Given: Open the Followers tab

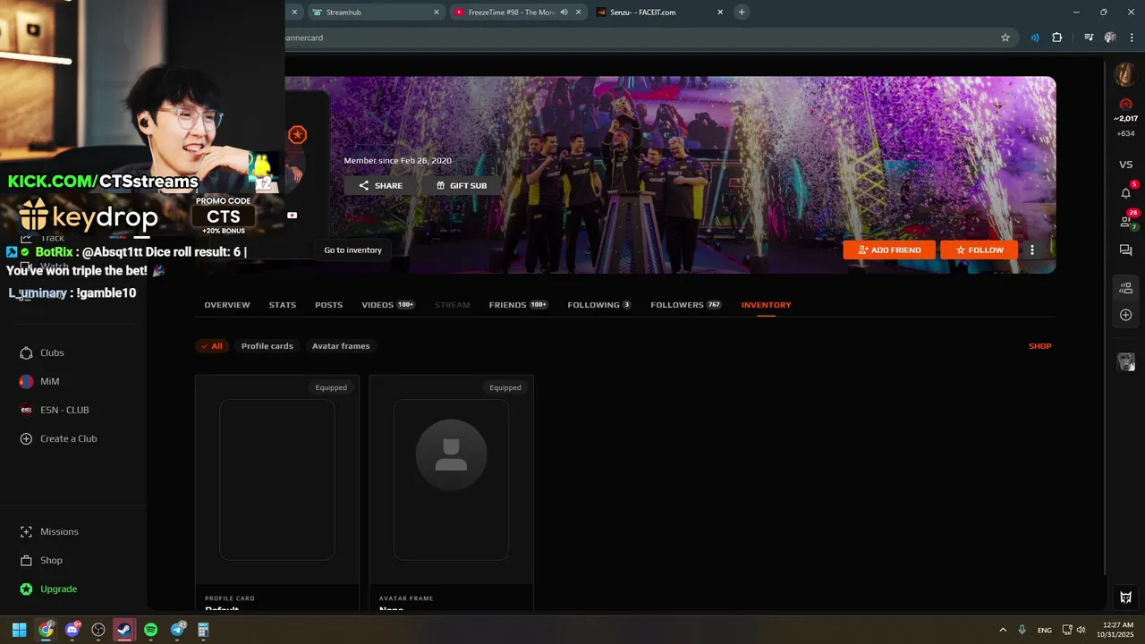Looking at the screenshot, I should pos(686,305).
